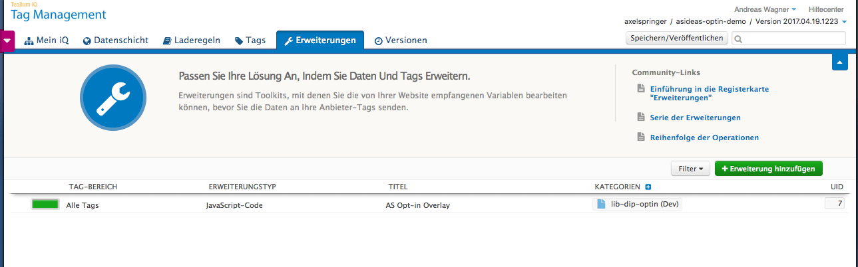858x267 pixels.
Task: Click Speichern/Veröffentlichen button
Action: (676, 39)
